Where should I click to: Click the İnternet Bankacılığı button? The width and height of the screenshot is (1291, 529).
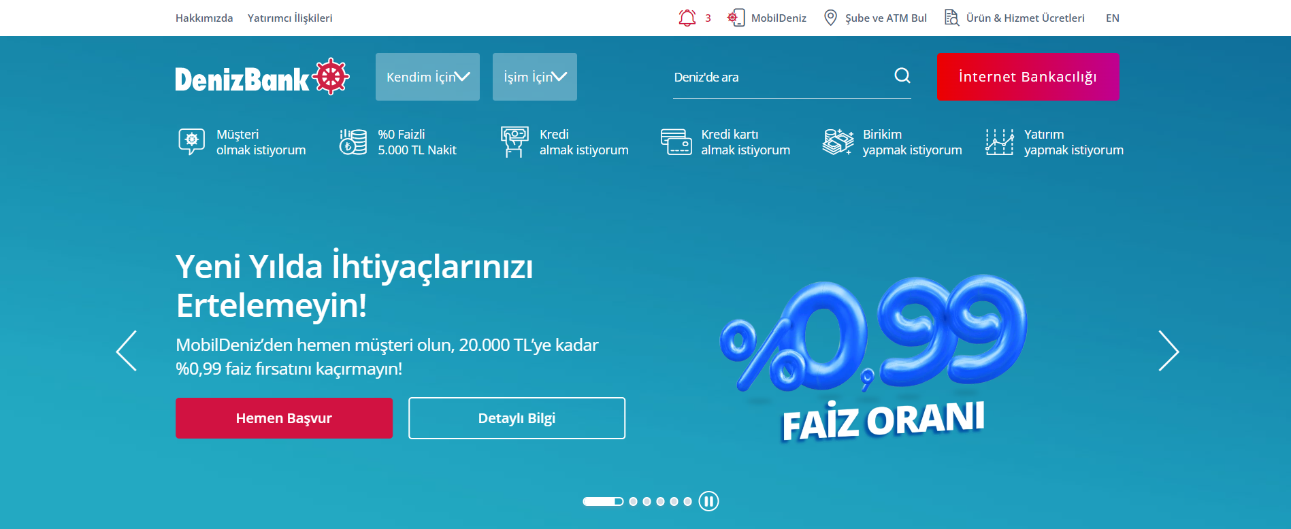coord(1028,77)
